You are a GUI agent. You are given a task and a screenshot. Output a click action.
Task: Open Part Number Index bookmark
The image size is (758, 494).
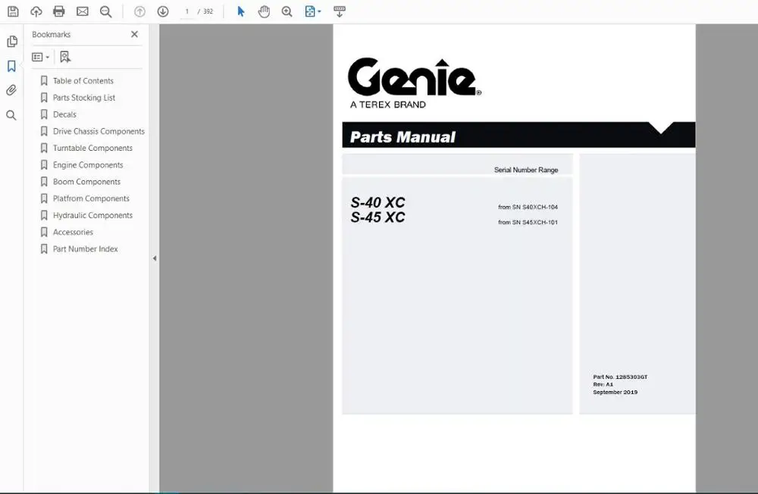click(x=86, y=249)
